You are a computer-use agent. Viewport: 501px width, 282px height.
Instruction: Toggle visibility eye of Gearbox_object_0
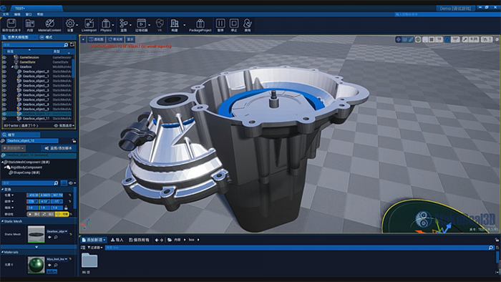tap(4, 72)
